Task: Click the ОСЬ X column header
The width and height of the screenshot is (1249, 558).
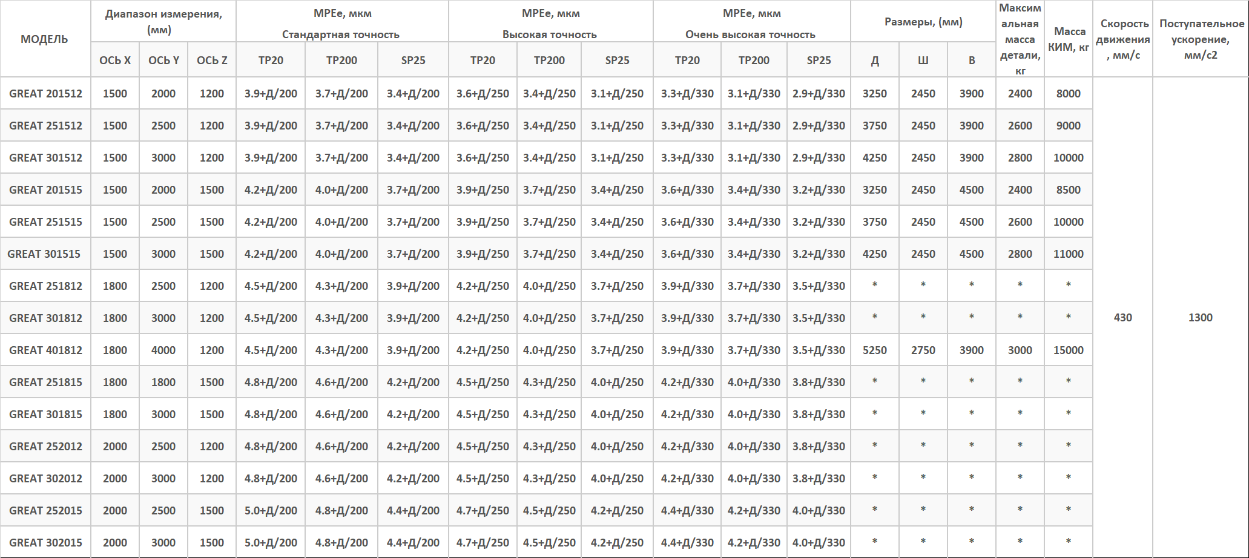Action: point(115,61)
